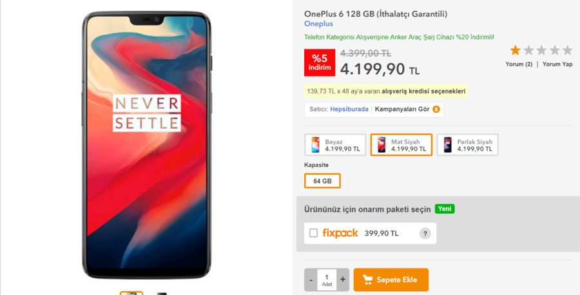
Task: Open the Oneplus brand link
Action: tap(318, 24)
